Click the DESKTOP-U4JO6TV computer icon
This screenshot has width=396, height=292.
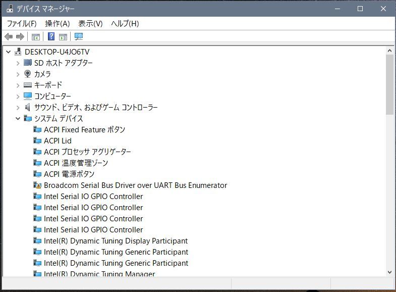point(18,52)
